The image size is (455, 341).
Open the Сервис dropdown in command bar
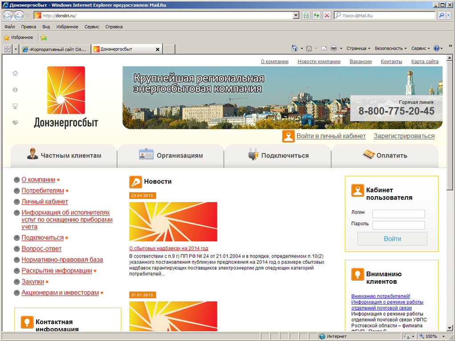coord(420,48)
